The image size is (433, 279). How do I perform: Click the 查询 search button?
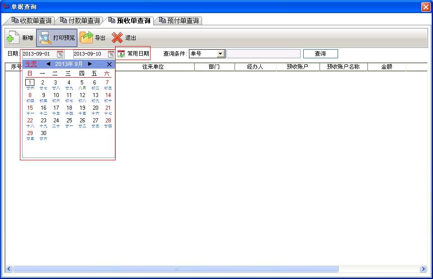pos(320,54)
